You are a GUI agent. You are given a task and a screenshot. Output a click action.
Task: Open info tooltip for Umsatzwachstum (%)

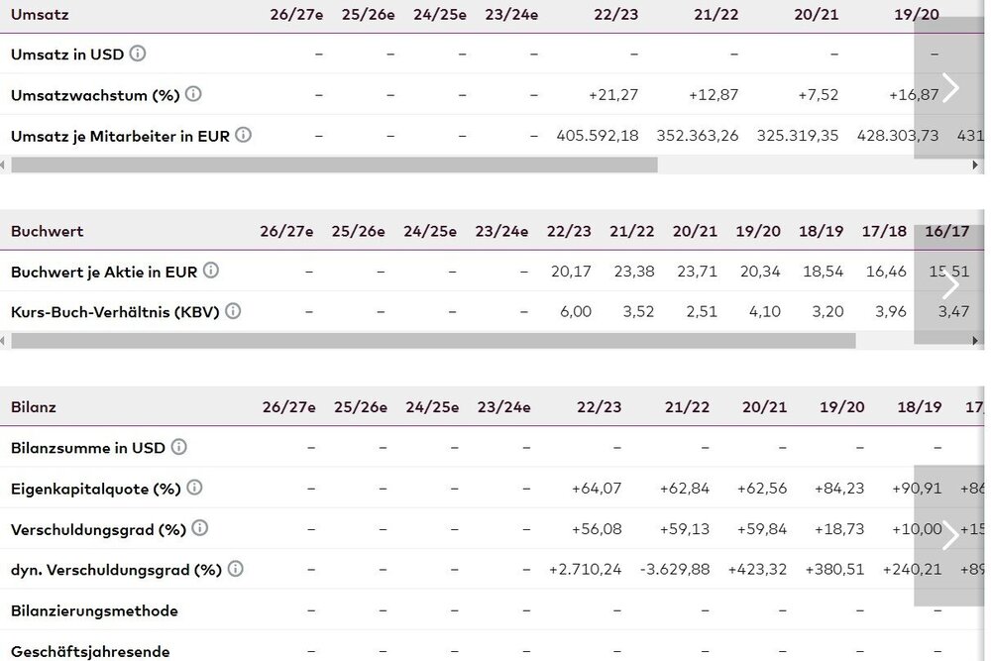pyautogui.click(x=193, y=94)
